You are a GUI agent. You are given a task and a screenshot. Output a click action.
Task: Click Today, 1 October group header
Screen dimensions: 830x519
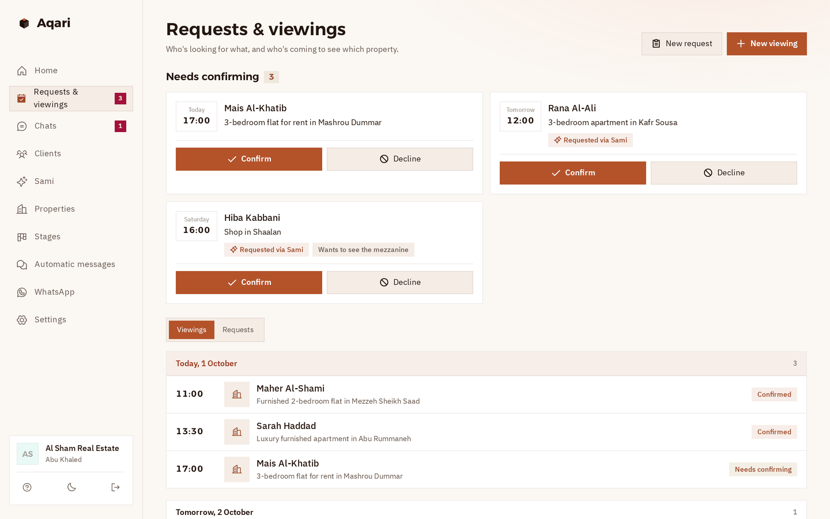click(486, 364)
